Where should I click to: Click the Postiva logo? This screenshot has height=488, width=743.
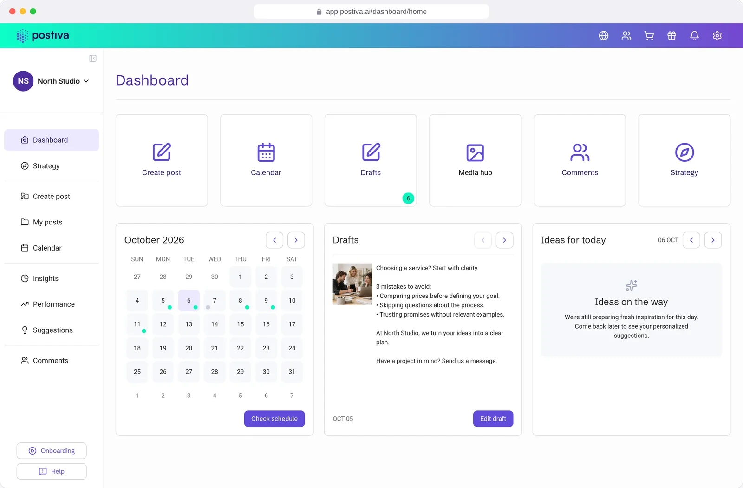43,36
